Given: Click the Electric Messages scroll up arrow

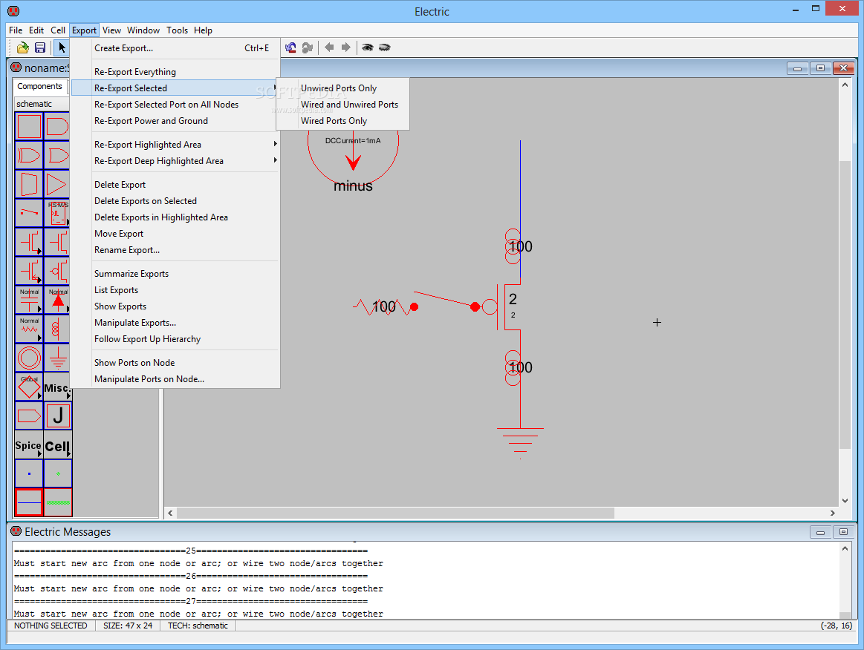Looking at the screenshot, I should click(x=845, y=548).
